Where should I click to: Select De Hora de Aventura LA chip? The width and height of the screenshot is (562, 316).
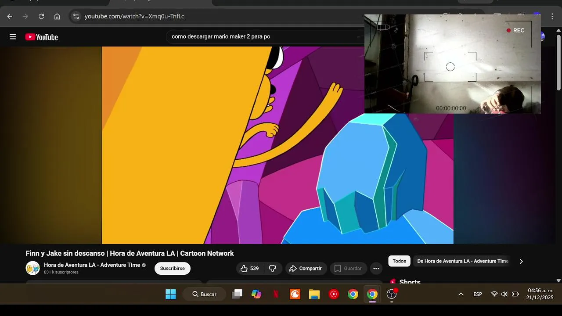[463, 261]
